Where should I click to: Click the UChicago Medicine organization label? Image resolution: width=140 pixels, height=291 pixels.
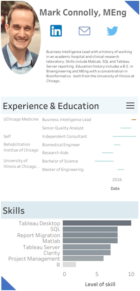[x=21, y=119]
